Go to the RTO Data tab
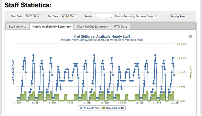The image size is (202, 116). [x=121, y=27]
